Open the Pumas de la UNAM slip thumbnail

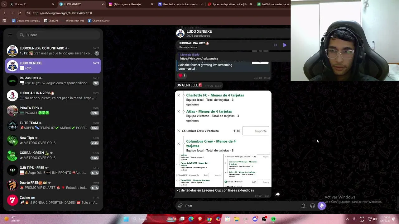coord(199,170)
